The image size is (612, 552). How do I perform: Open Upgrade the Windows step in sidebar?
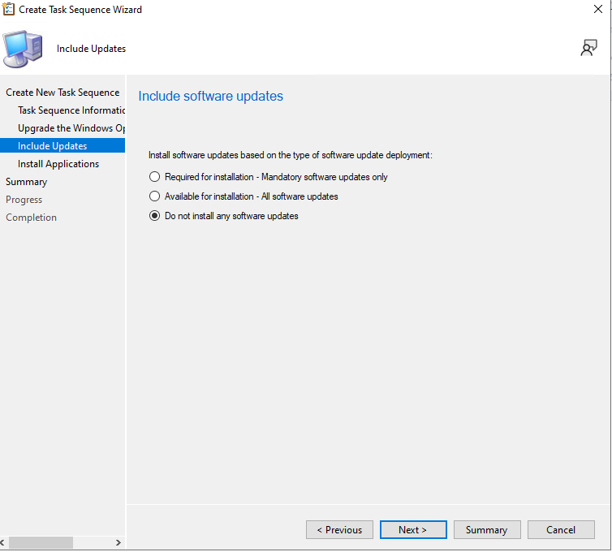point(71,128)
